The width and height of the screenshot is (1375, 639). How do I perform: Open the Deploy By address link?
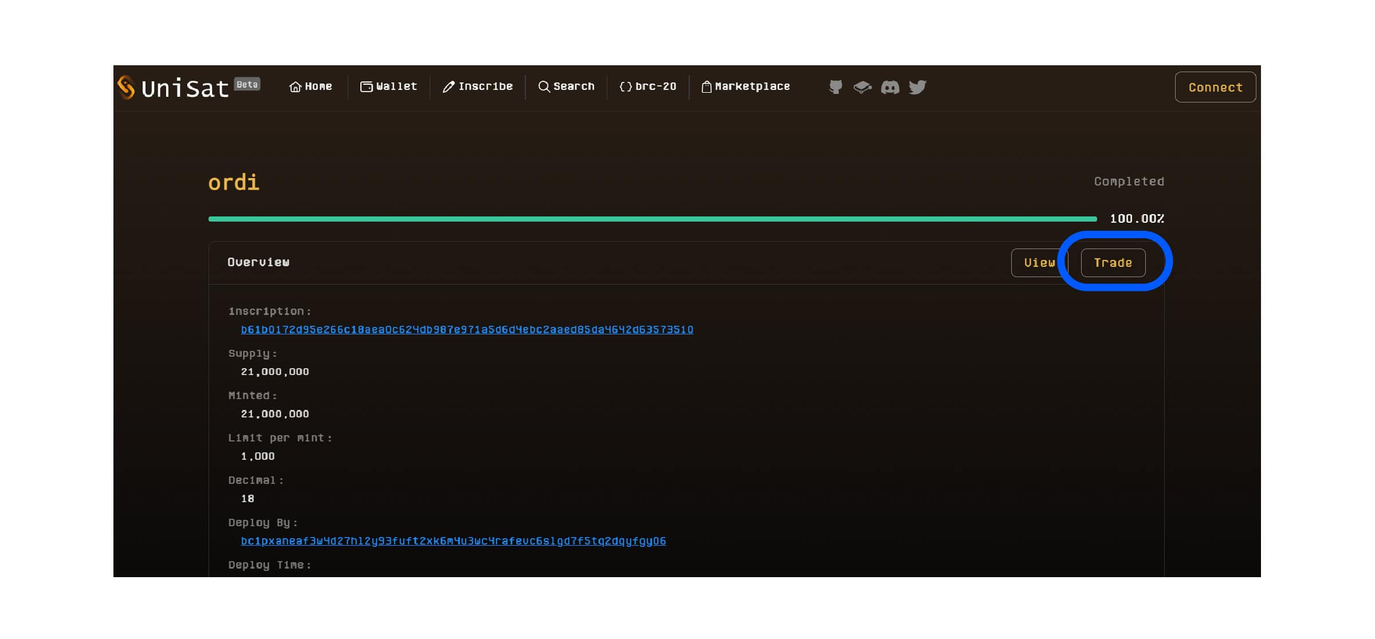tap(453, 541)
